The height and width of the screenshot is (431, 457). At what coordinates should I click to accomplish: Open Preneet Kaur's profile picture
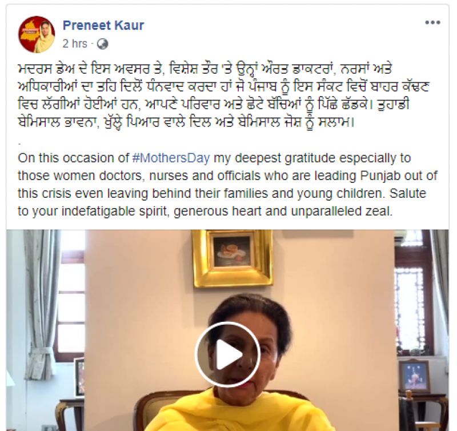[37, 34]
